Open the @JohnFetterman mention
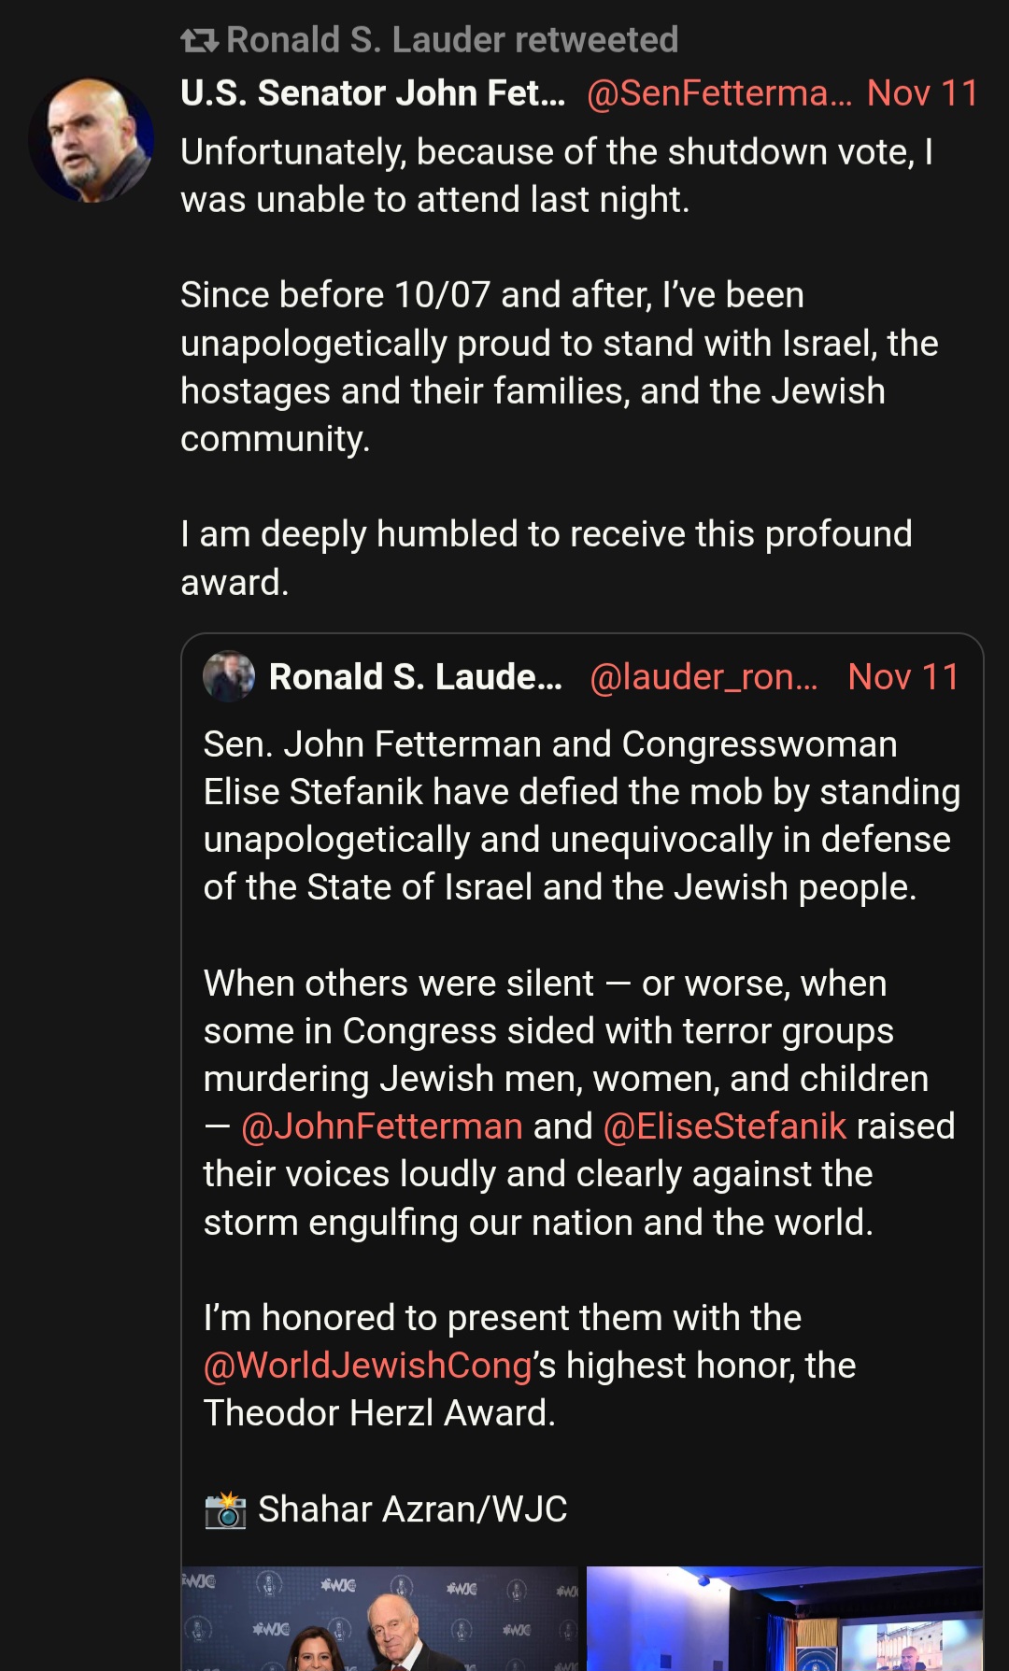 click(381, 1126)
